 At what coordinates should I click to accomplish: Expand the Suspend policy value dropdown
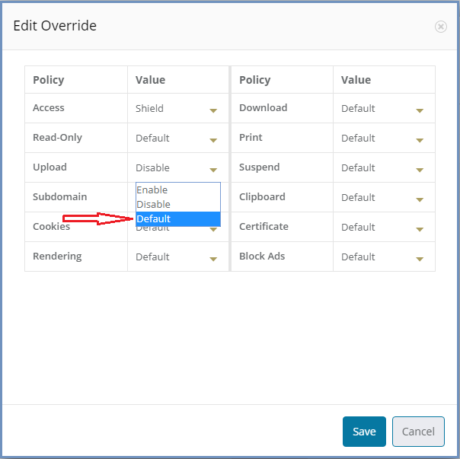point(383,167)
